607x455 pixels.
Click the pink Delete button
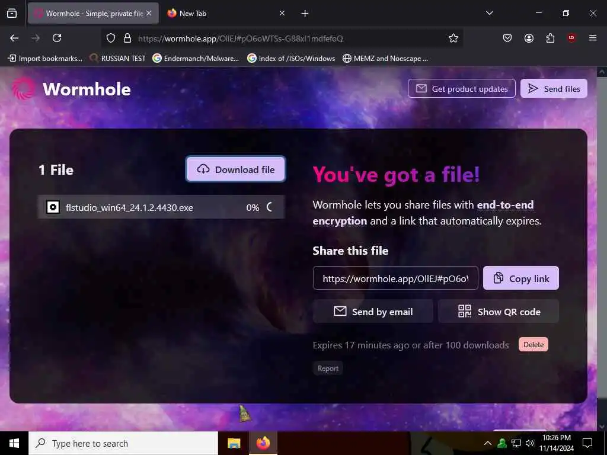[x=533, y=344]
